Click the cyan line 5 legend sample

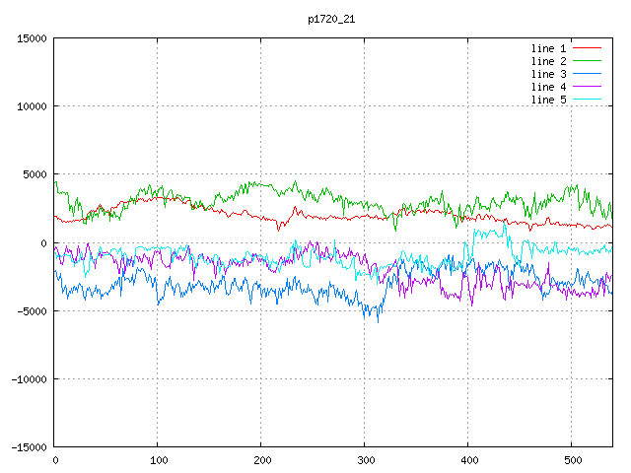pos(587,100)
